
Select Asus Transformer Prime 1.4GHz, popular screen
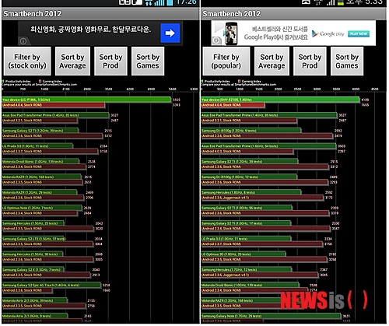[x=269, y=115]
